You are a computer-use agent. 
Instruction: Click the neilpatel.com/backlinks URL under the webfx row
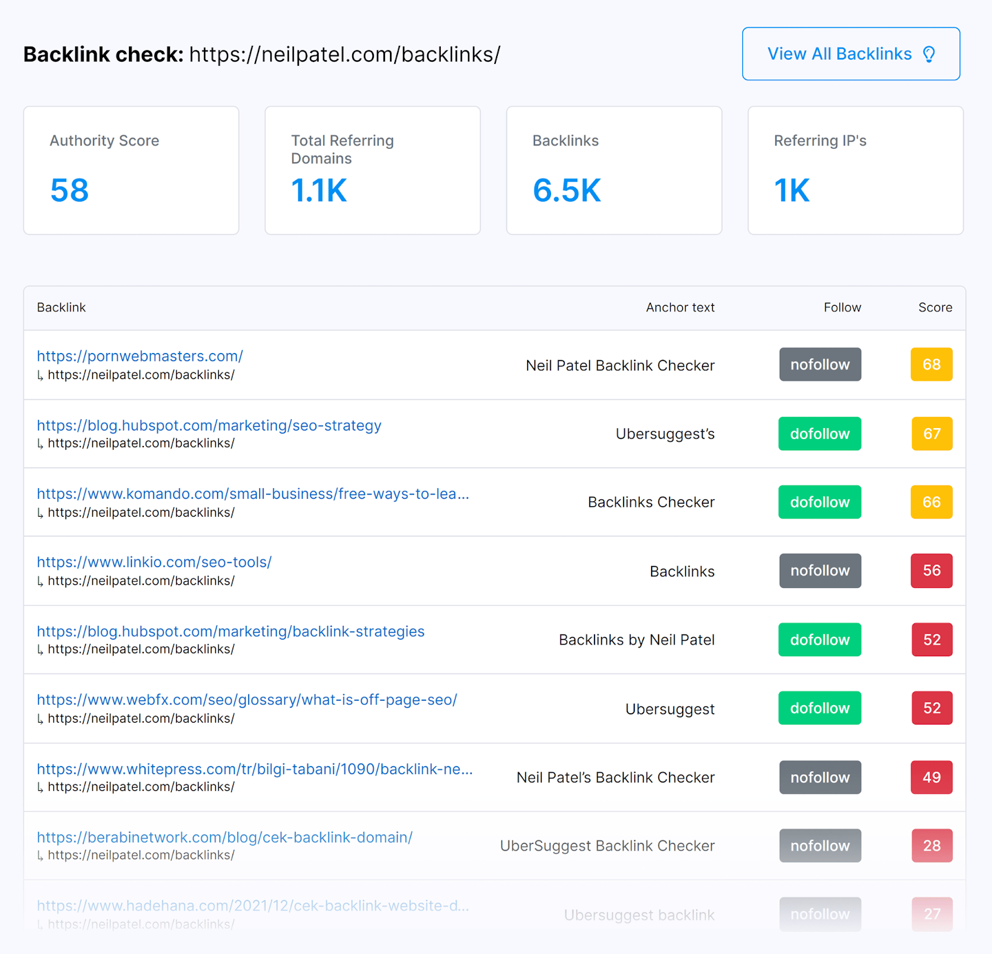pyautogui.click(x=141, y=718)
